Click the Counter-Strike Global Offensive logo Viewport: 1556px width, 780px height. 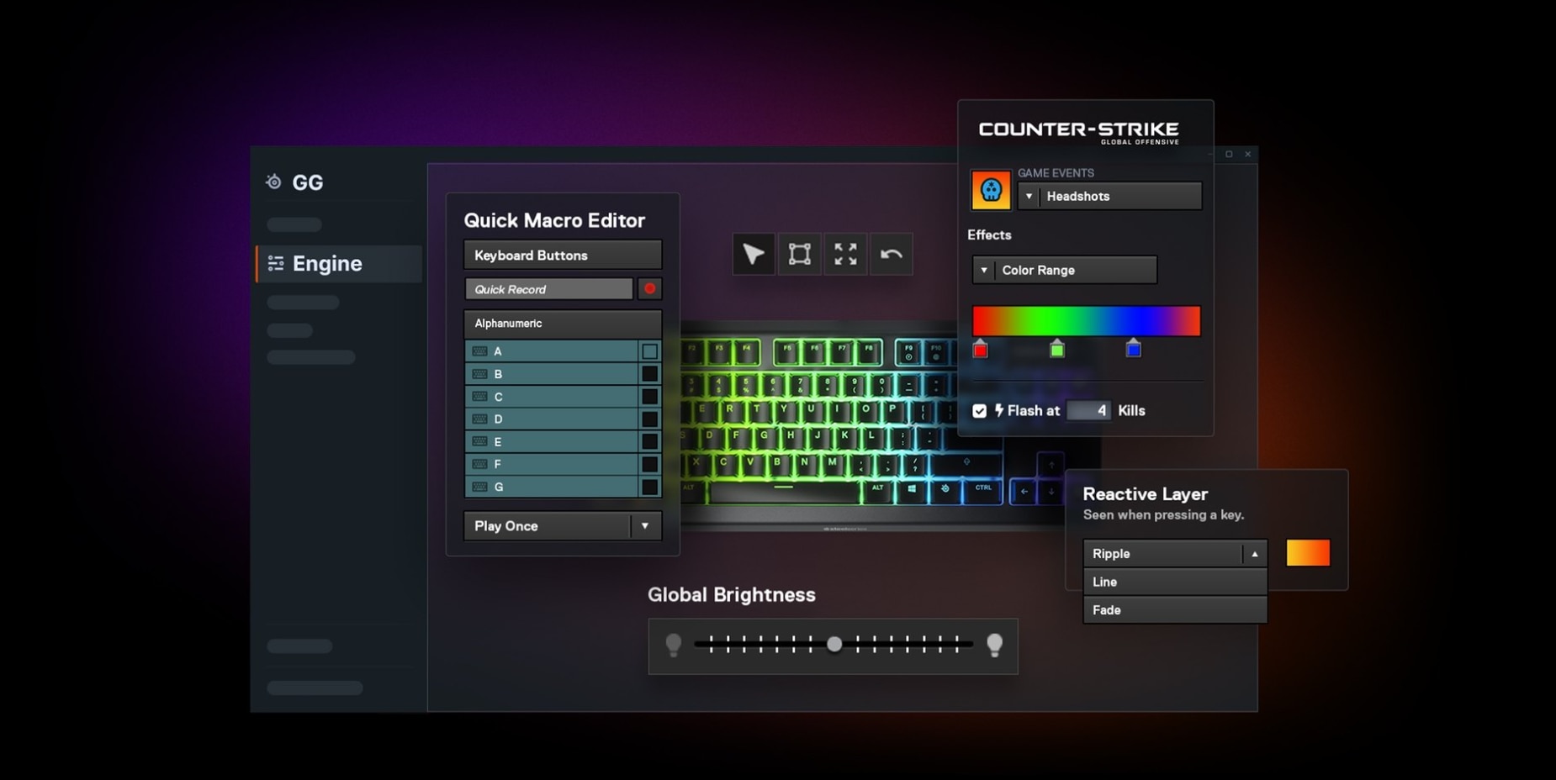1078,131
